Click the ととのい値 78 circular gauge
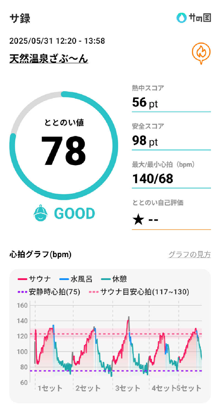The image size is (220, 420). click(64, 146)
